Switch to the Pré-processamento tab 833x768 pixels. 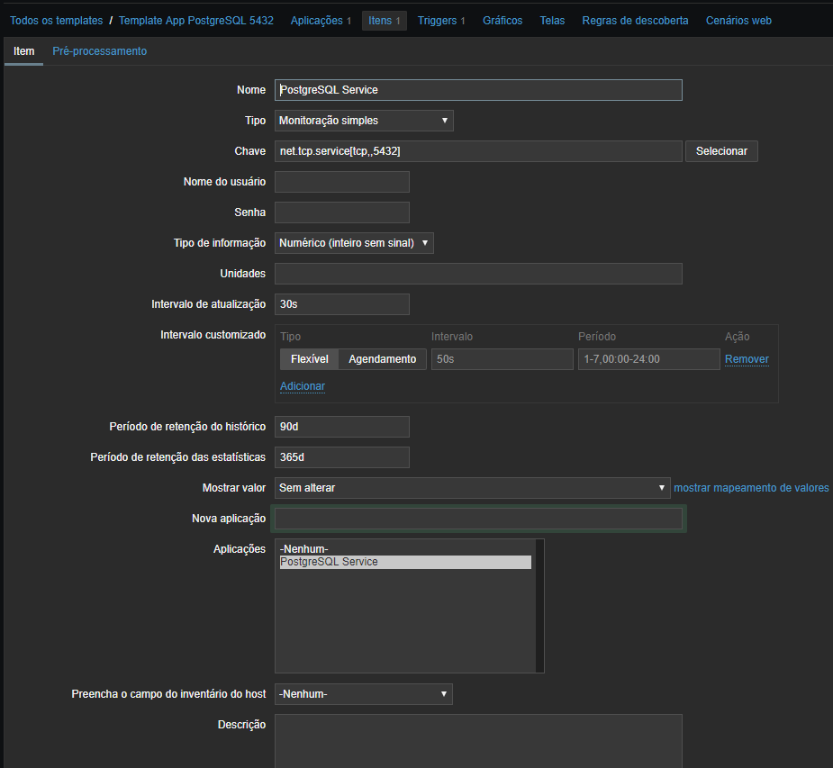(99, 51)
